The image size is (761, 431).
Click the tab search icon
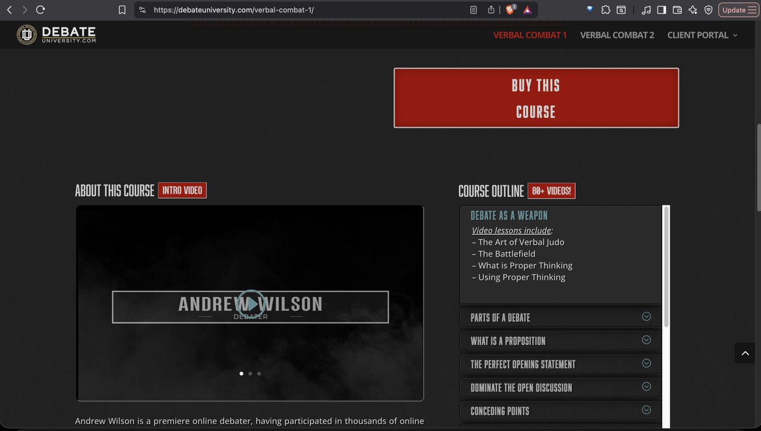pos(621,10)
